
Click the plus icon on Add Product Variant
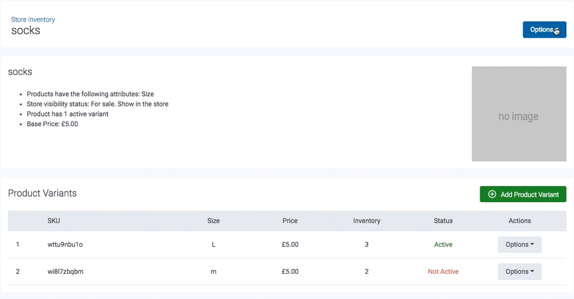[492, 194]
